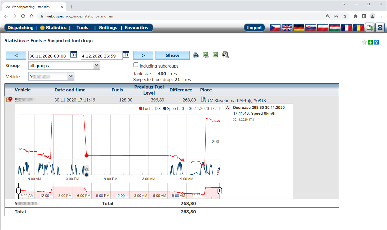This screenshot has height=230, width=387.
Task: Open help with blue question mark icon
Action: 376,42
